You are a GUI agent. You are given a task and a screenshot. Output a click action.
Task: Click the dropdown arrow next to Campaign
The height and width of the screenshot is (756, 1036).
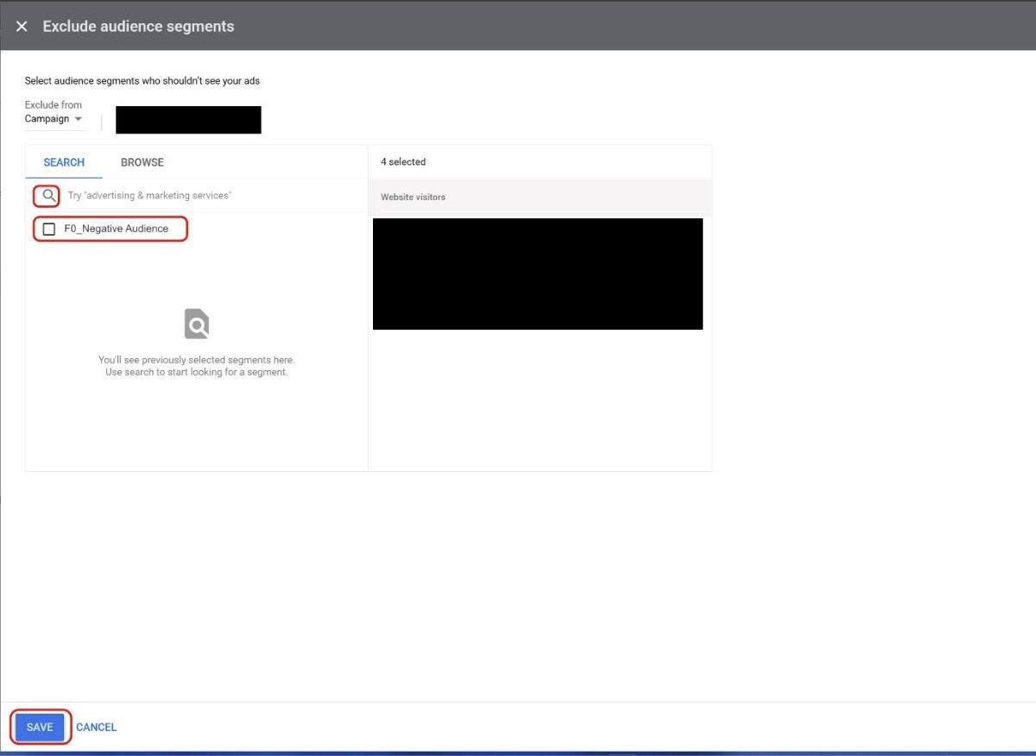click(78, 119)
